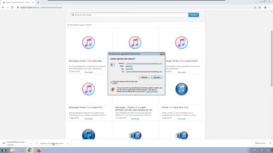Open Windows Explorer from the taskbar
This screenshot has height=153, width=273.
[12, 150]
